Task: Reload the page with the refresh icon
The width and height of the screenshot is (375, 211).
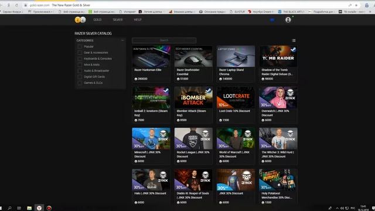Action: [x=16, y=5]
